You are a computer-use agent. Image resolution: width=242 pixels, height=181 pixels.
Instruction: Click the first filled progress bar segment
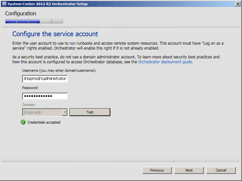[11, 22]
